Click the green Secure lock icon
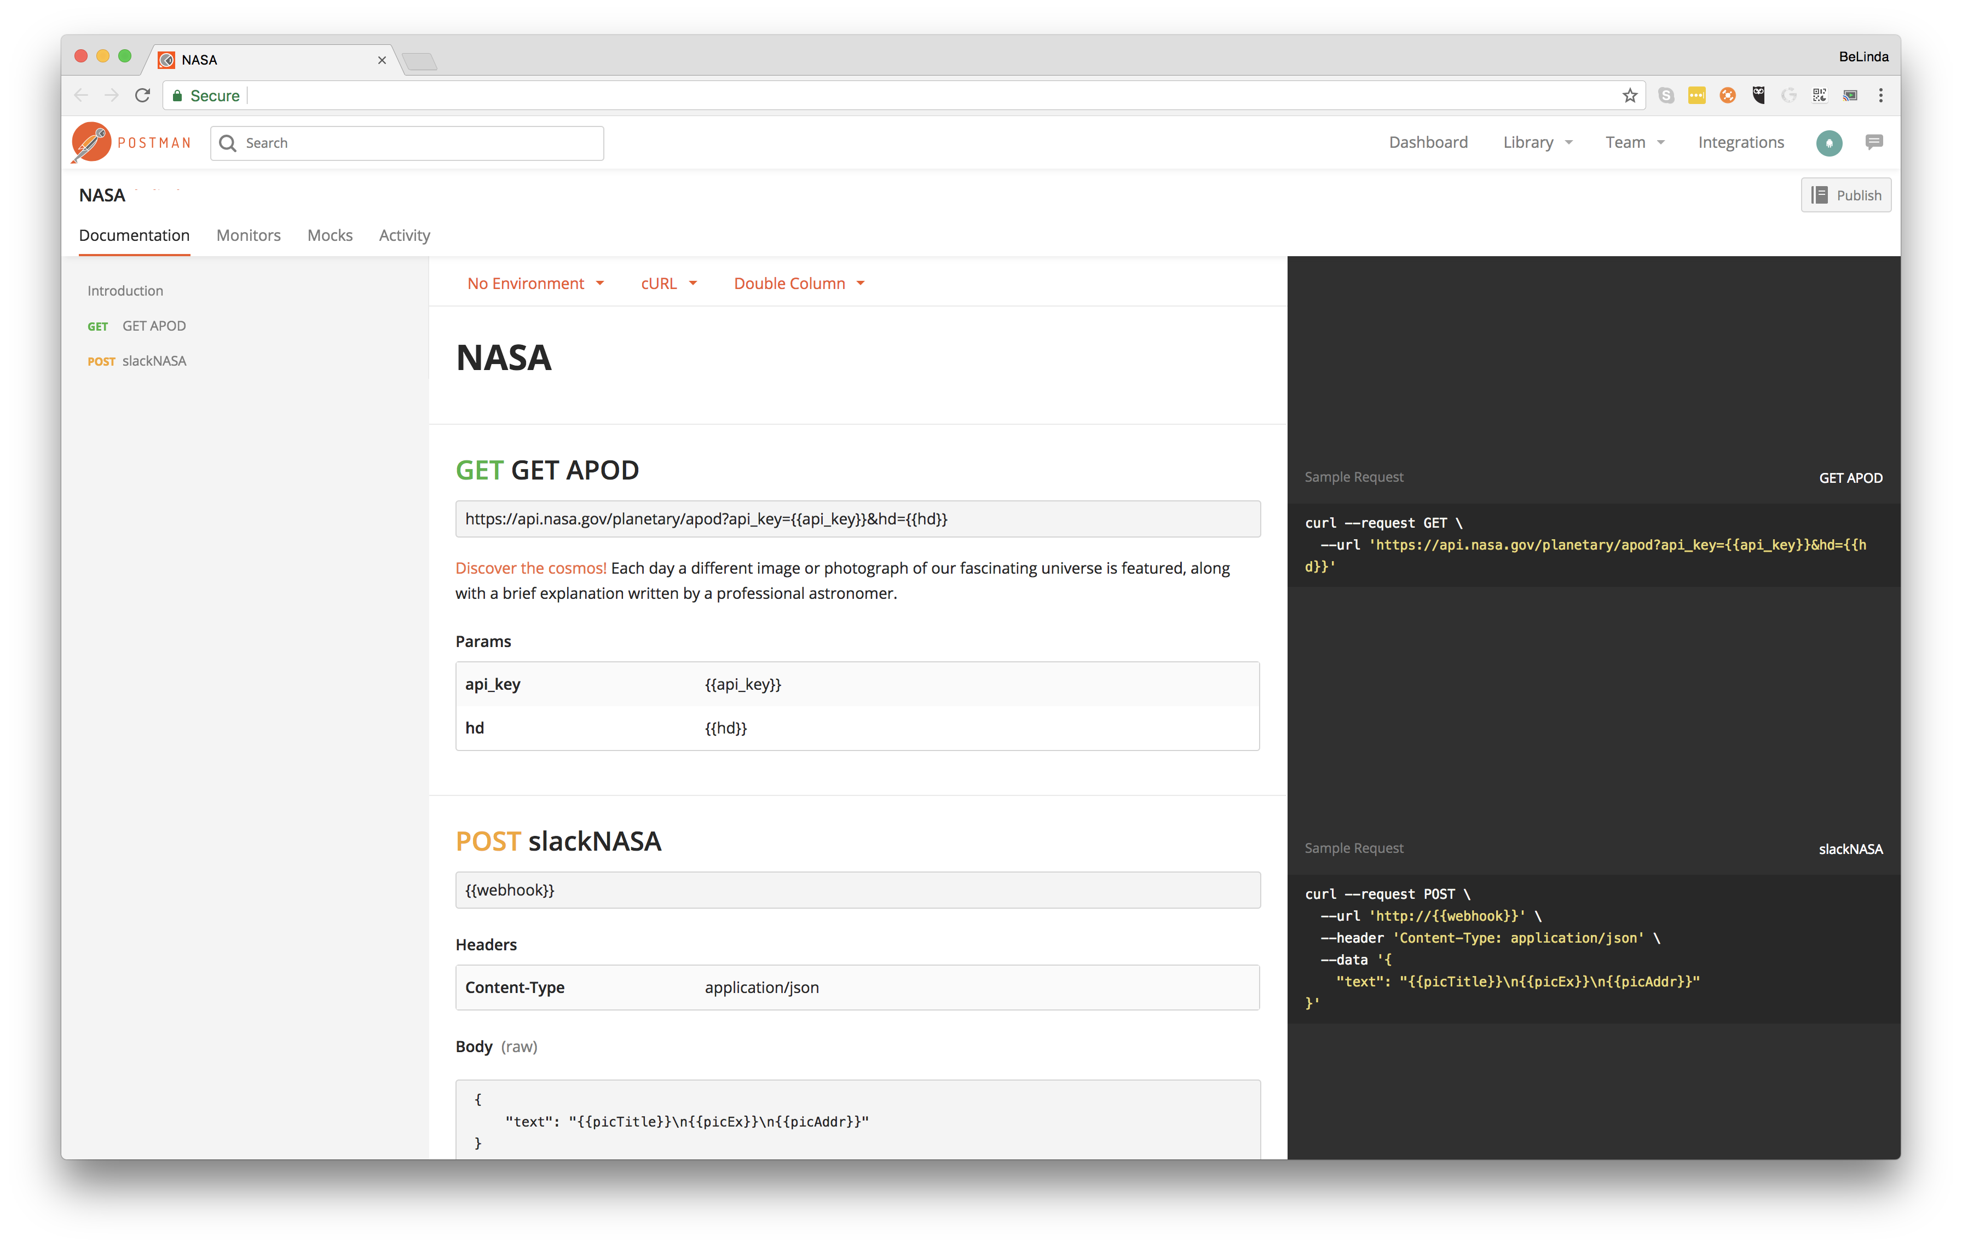1962x1247 pixels. (177, 95)
